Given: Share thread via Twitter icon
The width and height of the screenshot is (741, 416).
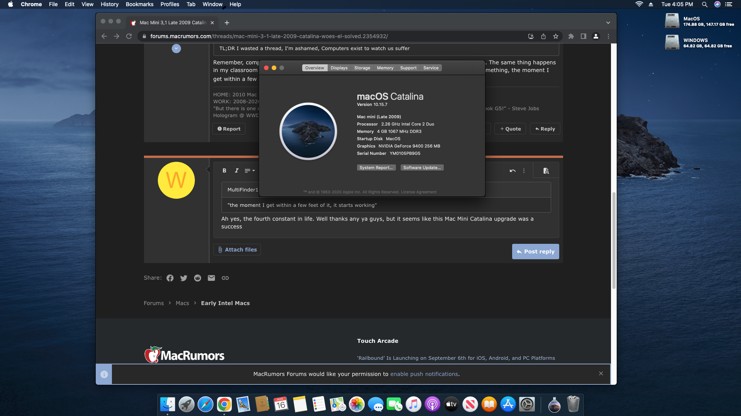Looking at the screenshot, I should [x=184, y=278].
